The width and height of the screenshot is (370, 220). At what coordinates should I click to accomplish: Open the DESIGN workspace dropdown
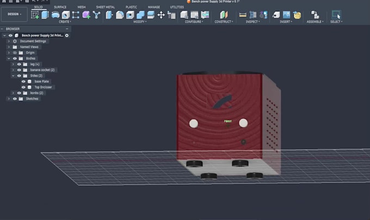14,14
